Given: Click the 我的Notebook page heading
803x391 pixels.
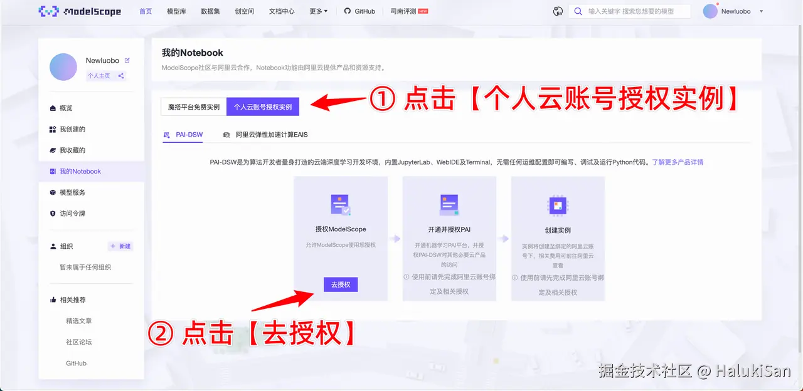Looking at the screenshot, I should pyautogui.click(x=193, y=53).
